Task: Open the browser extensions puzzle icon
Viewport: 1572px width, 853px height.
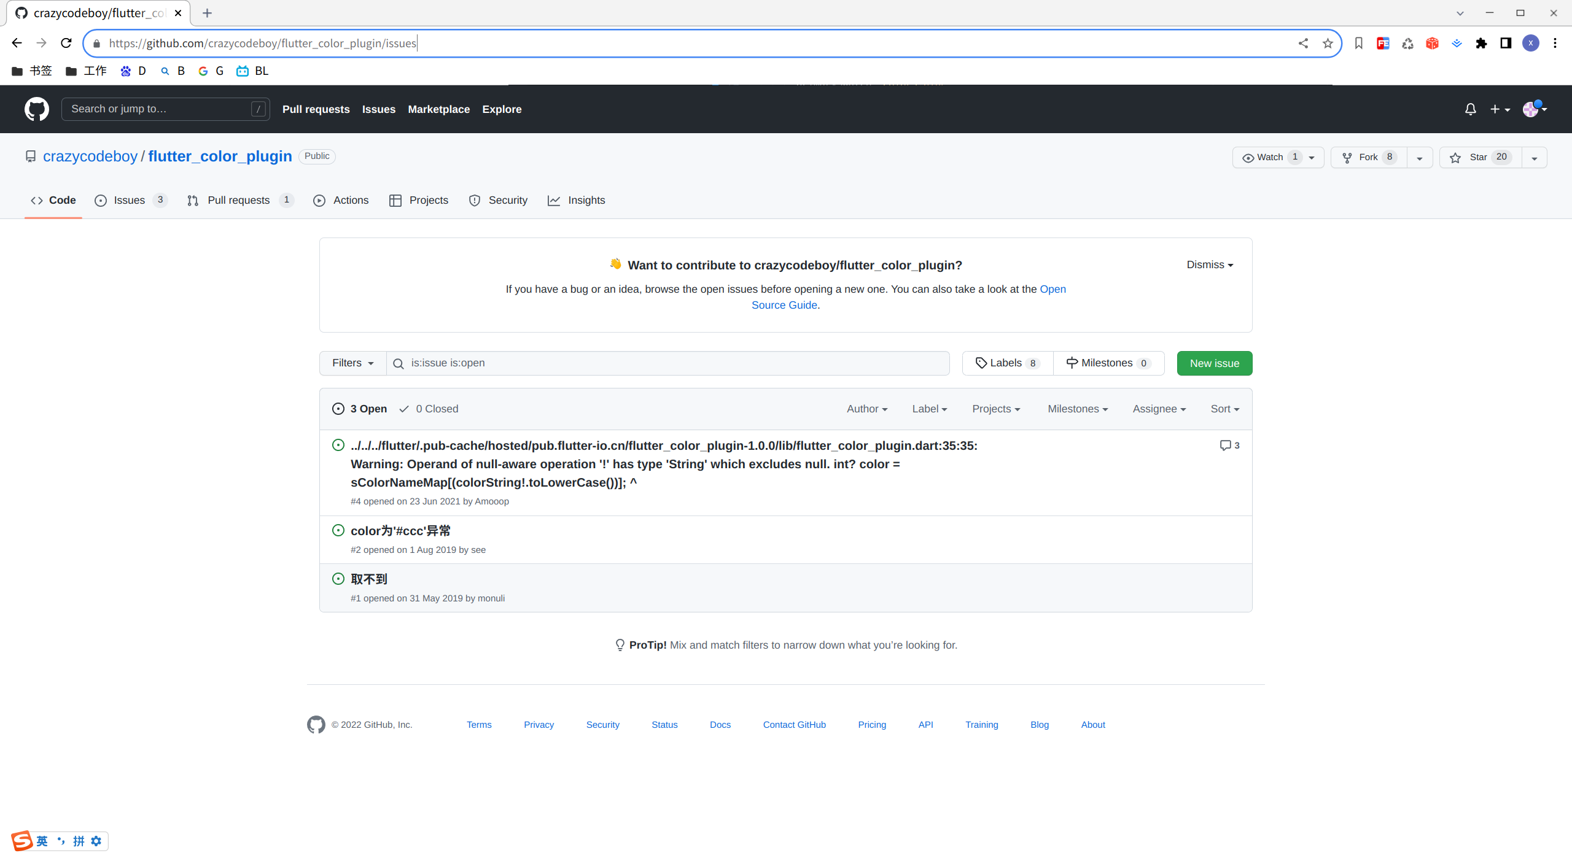Action: [x=1481, y=43]
